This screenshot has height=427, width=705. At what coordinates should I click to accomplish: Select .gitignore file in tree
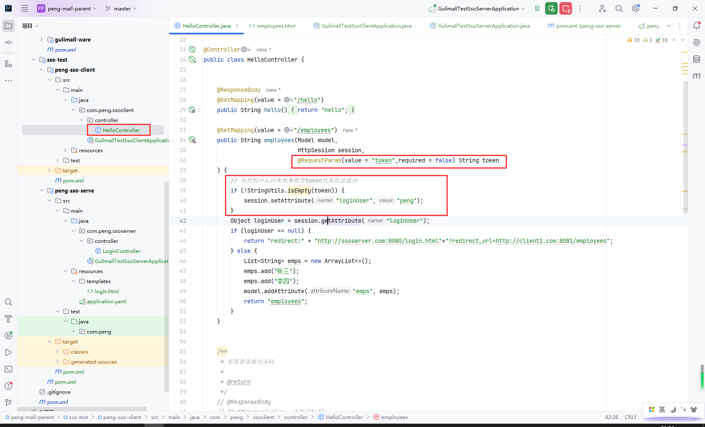tap(55, 392)
